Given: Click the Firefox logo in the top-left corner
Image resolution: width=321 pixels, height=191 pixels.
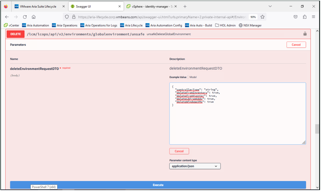Looking at the screenshot, I should point(5,6).
